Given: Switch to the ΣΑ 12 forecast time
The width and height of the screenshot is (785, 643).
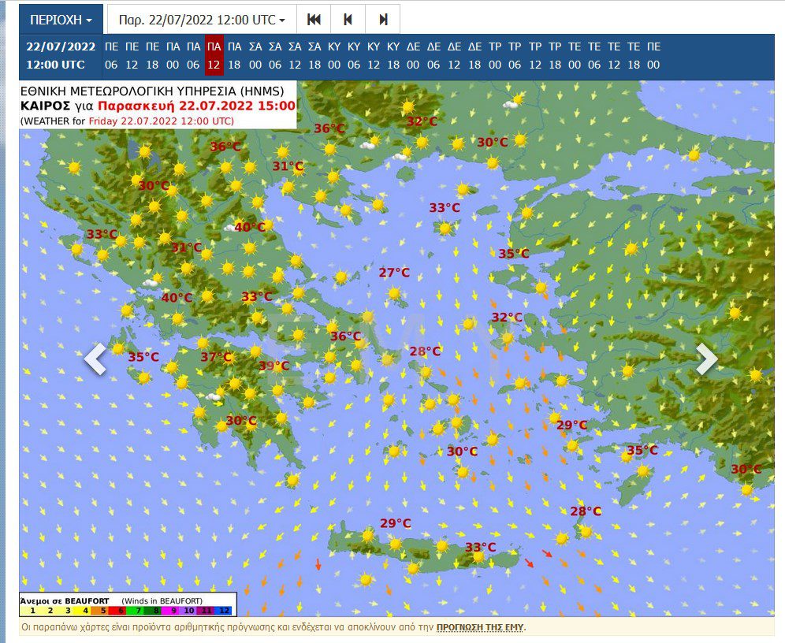Looking at the screenshot, I should (295, 56).
